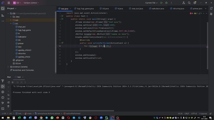The image size is (214, 120).
Task: Close the test.java editor tab
Action: [70, 9]
